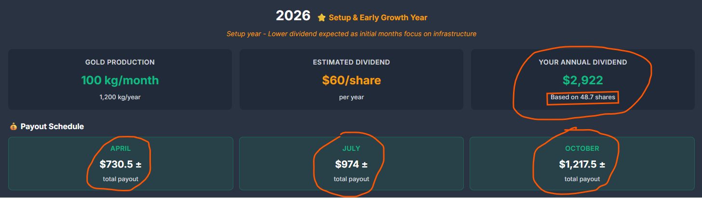Select the 100 kg/month production value
Screen dimensions: 702x198
point(120,80)
